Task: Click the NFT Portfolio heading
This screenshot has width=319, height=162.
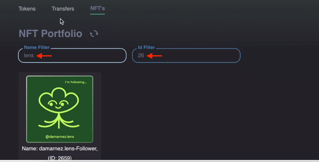Action: tap(50, 34)
